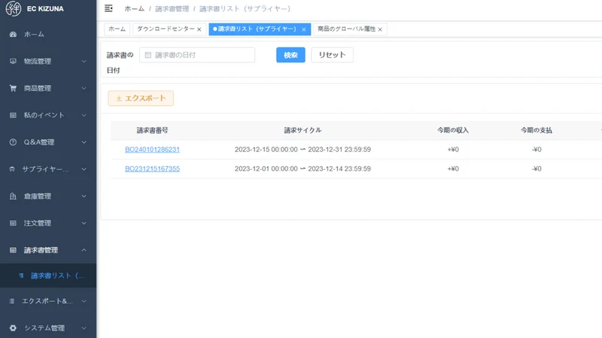Click +¥0 income in BO240101286231 row
Viewport: 602px width, 338px height.
(453, 149)
